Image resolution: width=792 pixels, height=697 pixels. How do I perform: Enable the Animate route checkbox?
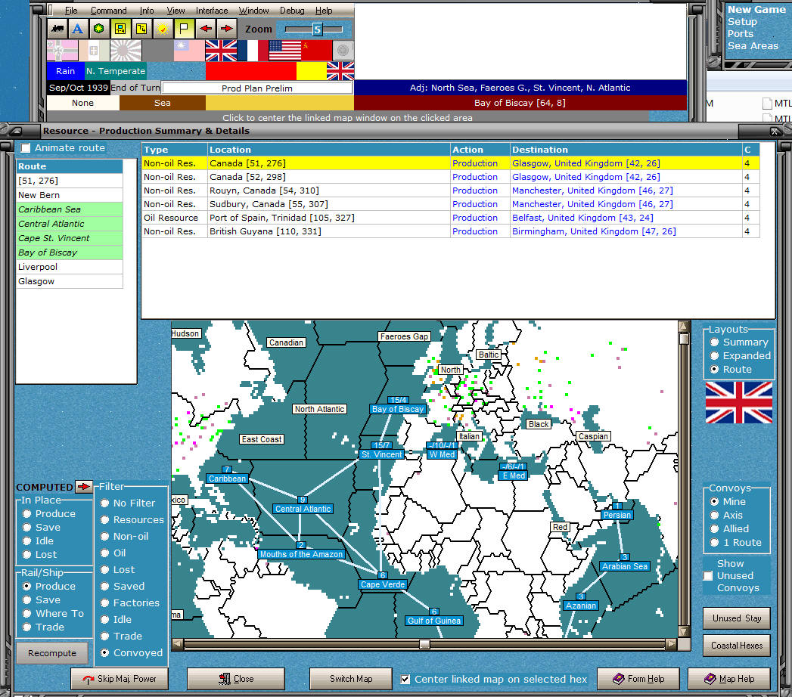point(26,148)
